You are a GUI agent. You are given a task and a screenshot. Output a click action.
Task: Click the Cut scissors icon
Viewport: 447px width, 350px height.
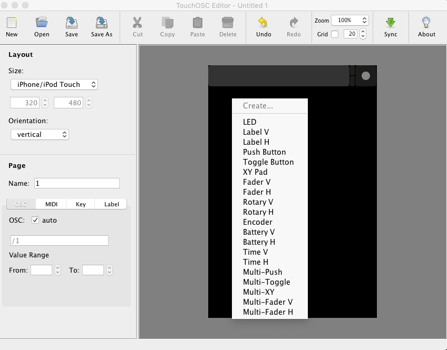tap(138, 23)
